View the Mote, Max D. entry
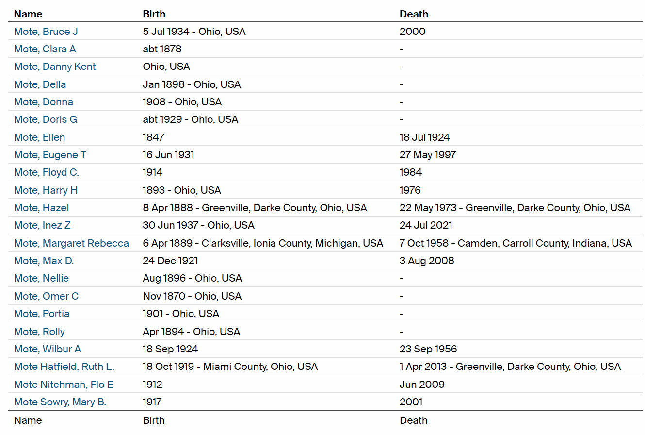 (44, 261)
